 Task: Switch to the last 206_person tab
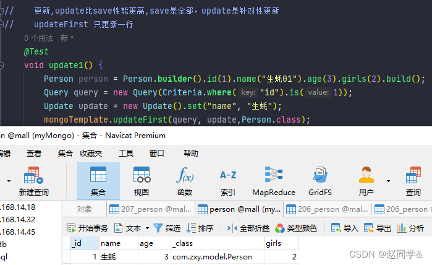(x=402, y=209)
